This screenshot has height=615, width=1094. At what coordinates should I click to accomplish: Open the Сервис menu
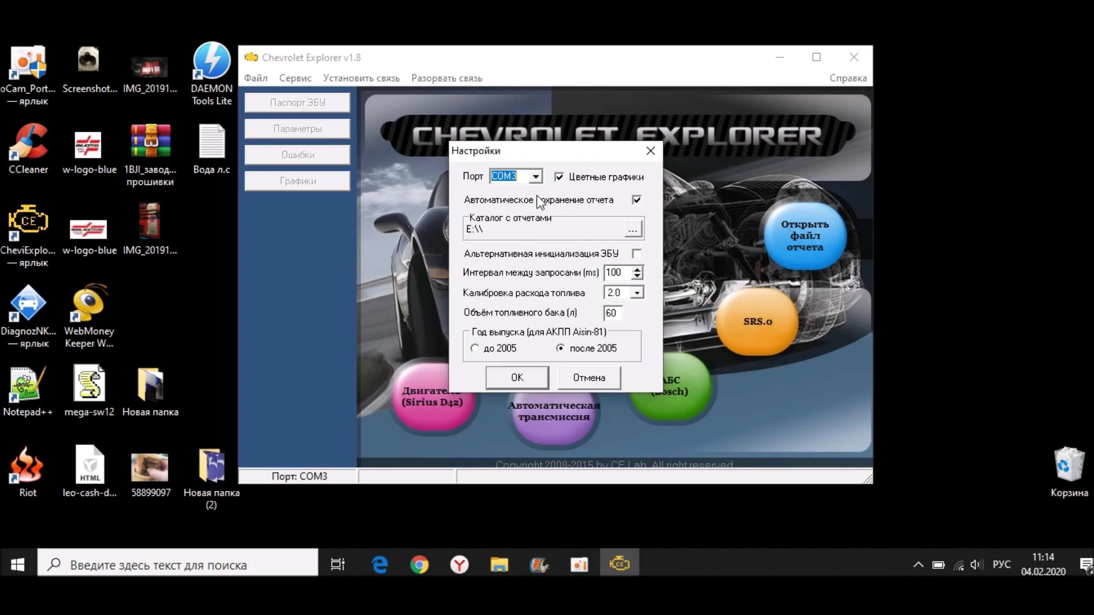295,78
